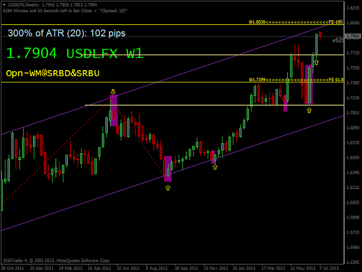Click the 1.7055 price axis label

(x=353, y=113)
